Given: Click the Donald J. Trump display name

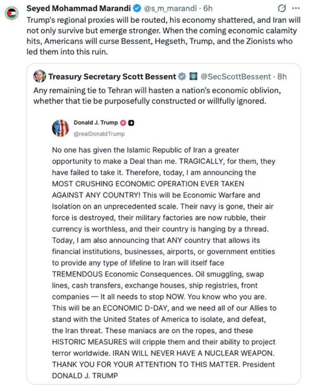Looking at the screenshot, I should (96, 123).
